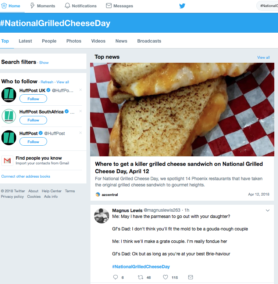Switch to the Latest tab

pos(25,41)
